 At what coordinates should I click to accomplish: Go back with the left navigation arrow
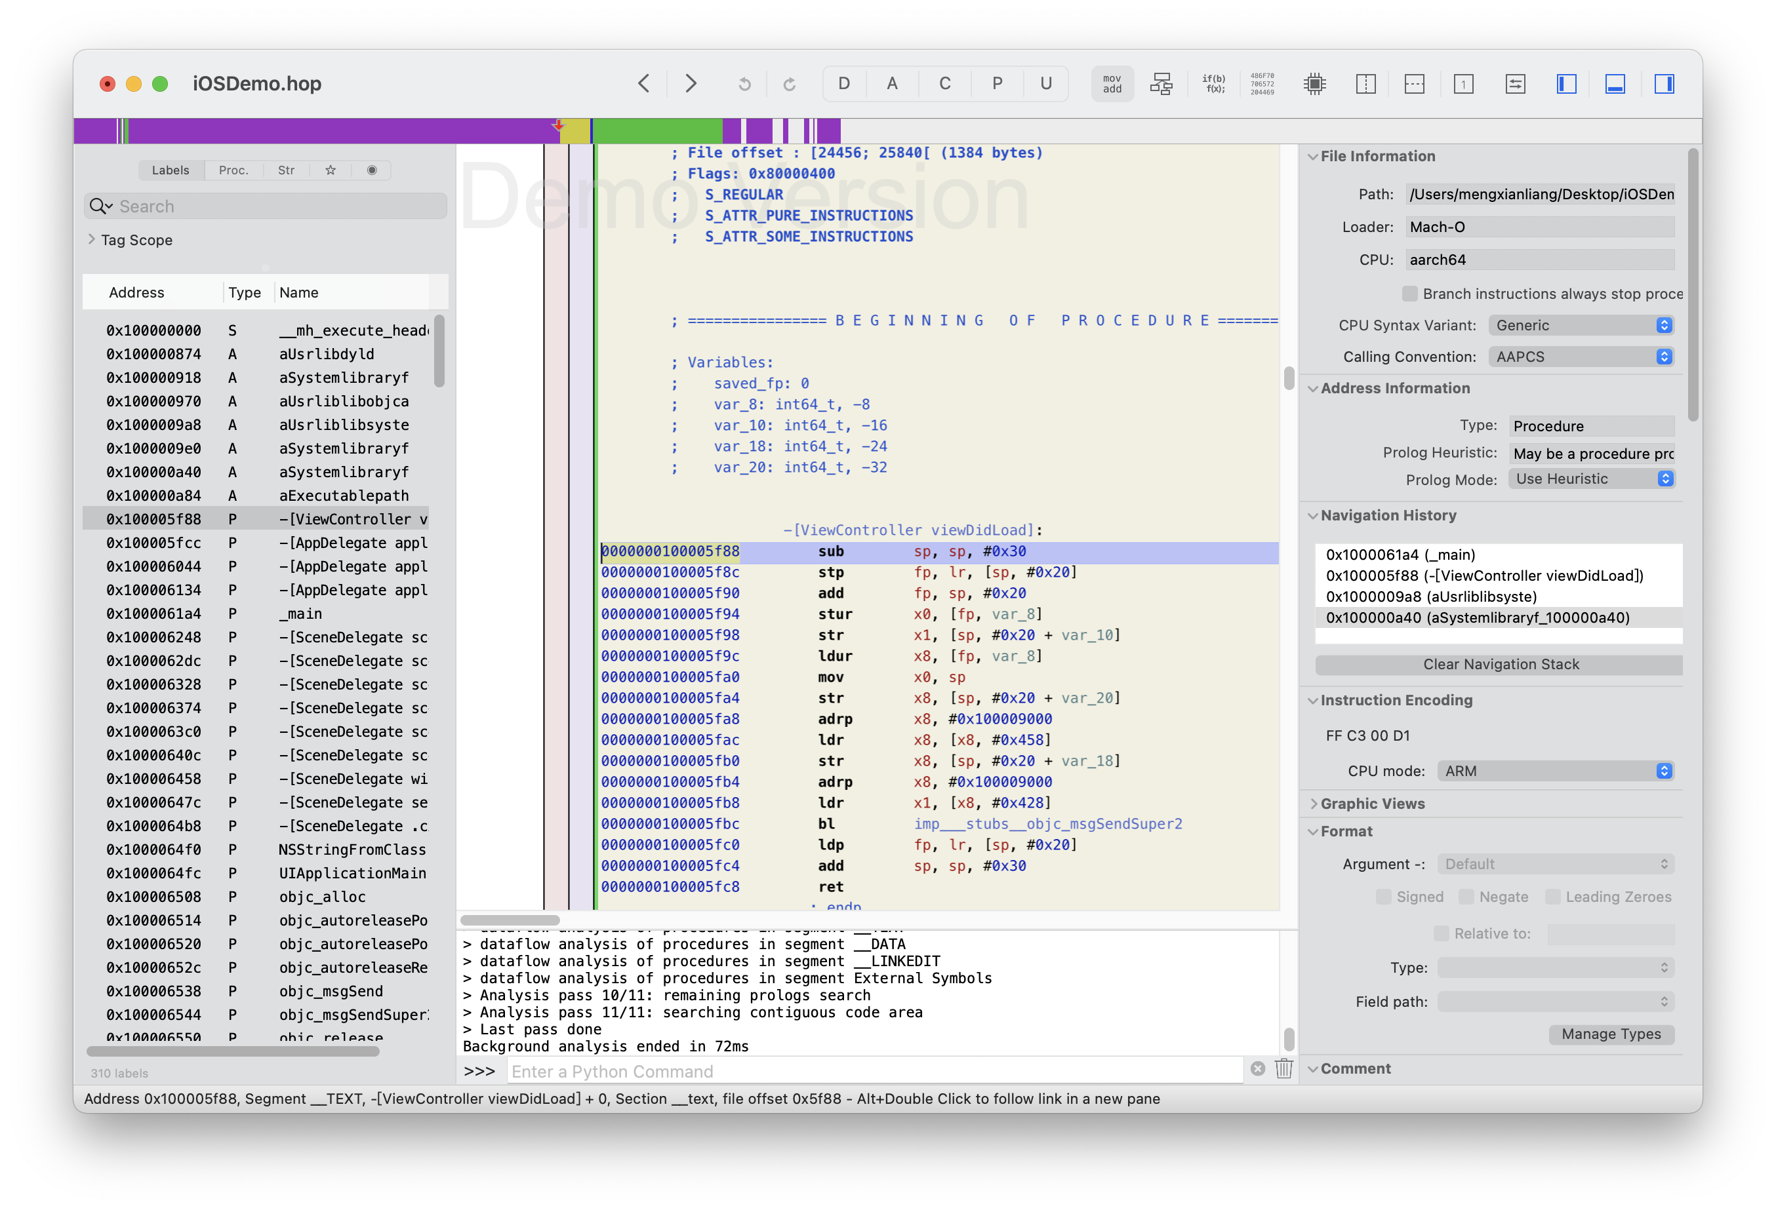(x=643, y=83)
